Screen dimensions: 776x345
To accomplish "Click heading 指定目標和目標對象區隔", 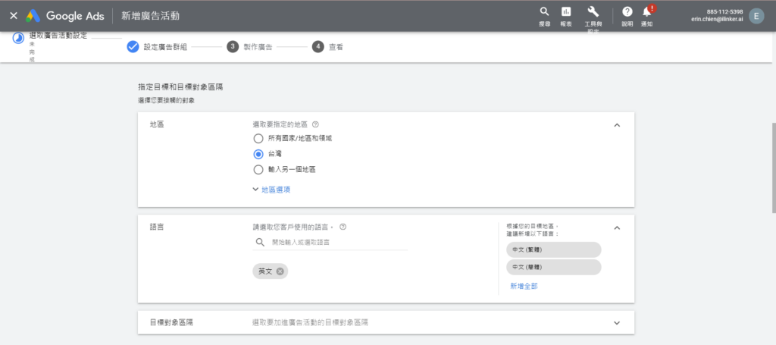I will [180, 87].
